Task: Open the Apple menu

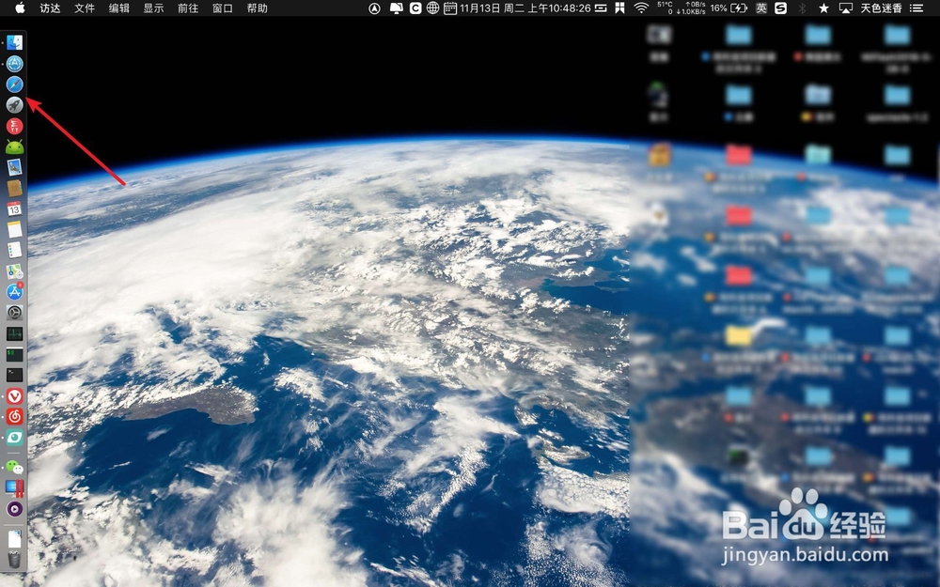Action: [x=20, y=8]
